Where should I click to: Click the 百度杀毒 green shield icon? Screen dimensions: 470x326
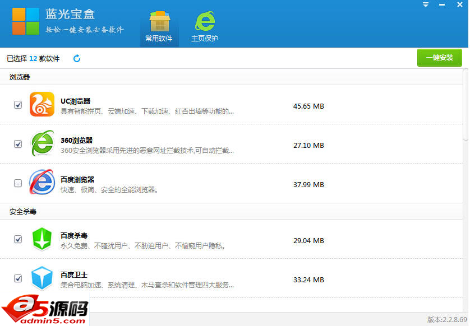pos(42,239)
